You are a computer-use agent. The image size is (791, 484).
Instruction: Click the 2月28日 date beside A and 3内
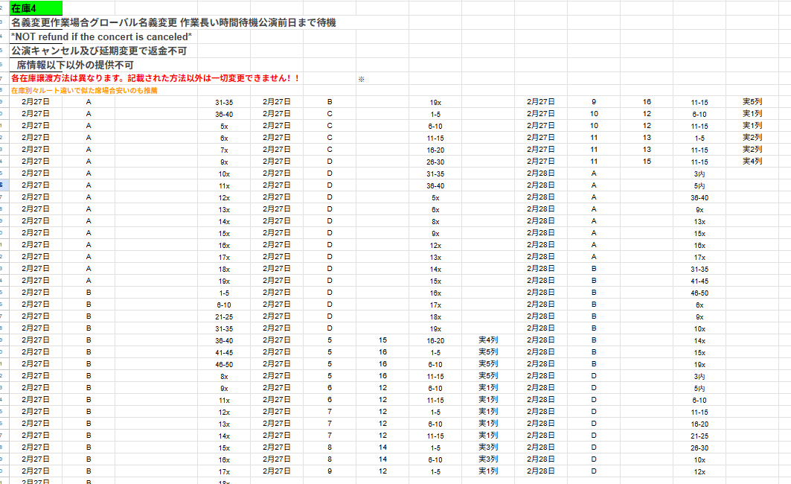541,173
